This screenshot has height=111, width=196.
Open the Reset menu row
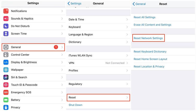click(98, 97)
